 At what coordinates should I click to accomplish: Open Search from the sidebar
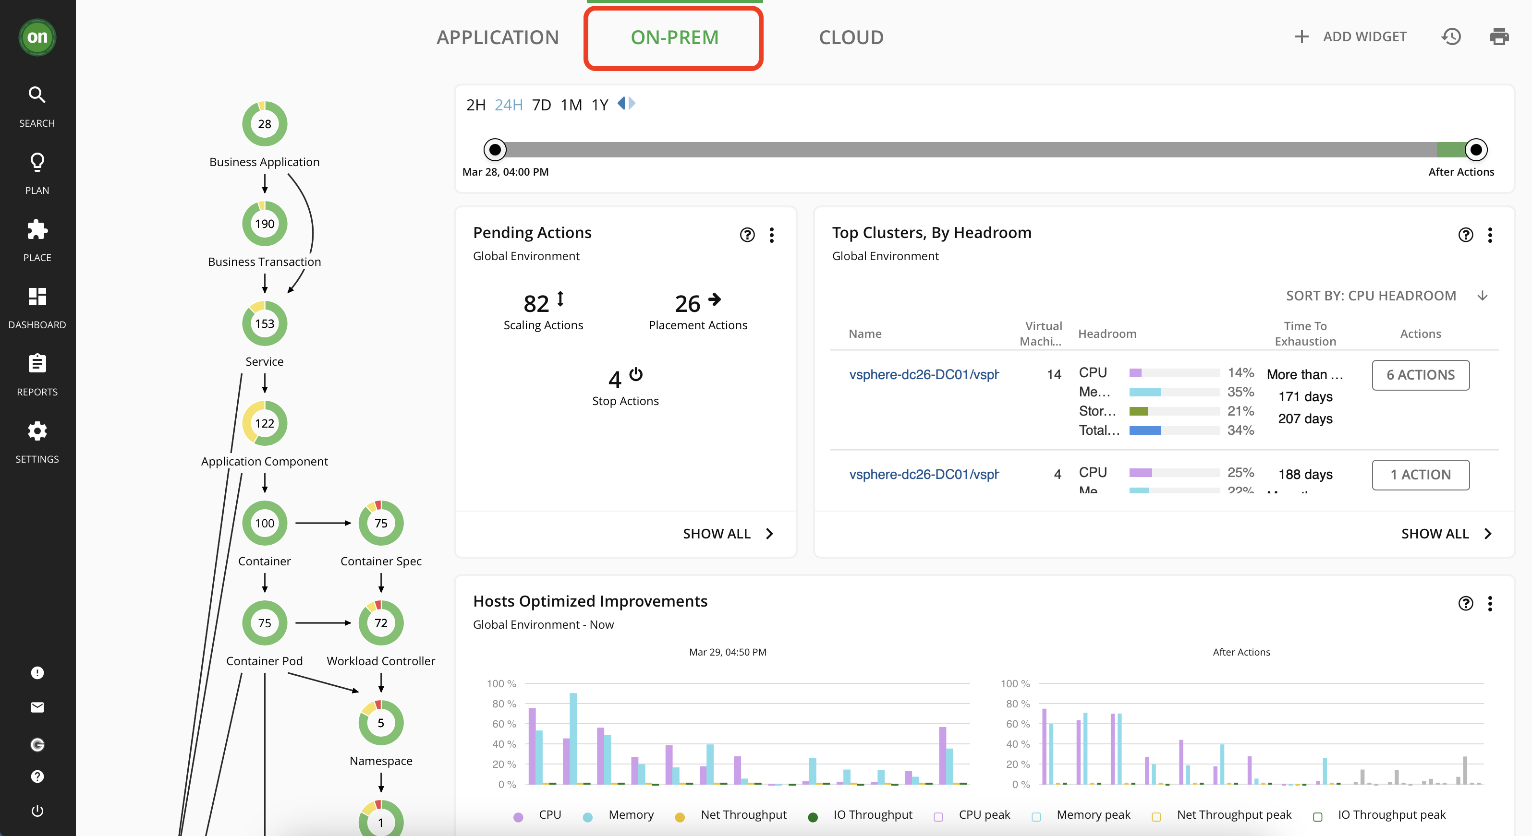point(37,107)
